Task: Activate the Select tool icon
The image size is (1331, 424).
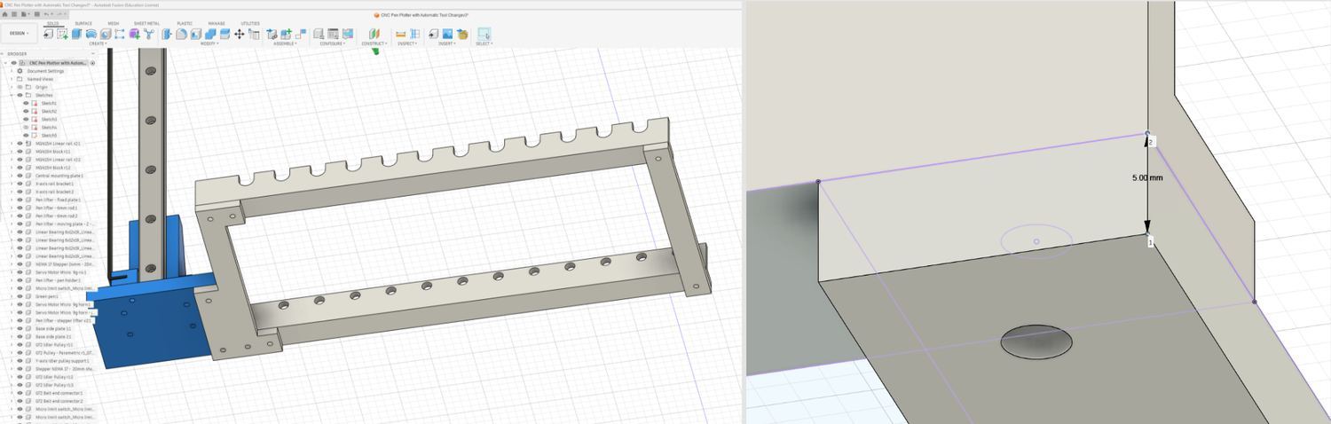Action: pyautogui.click(x=484, y=34)
